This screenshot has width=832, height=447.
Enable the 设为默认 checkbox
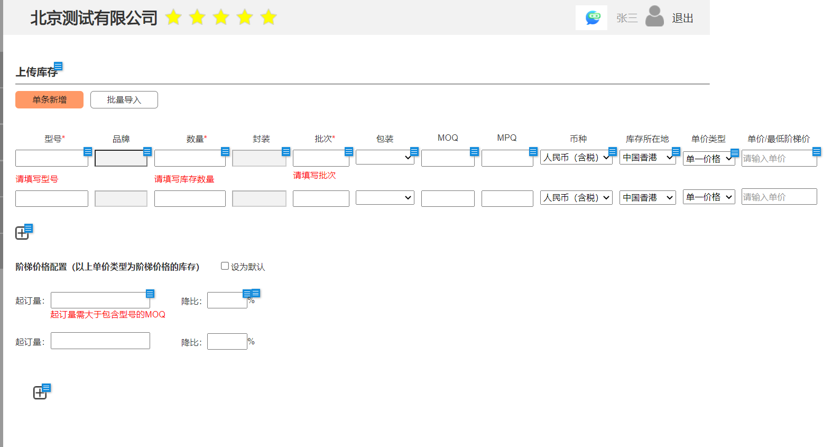225,266
